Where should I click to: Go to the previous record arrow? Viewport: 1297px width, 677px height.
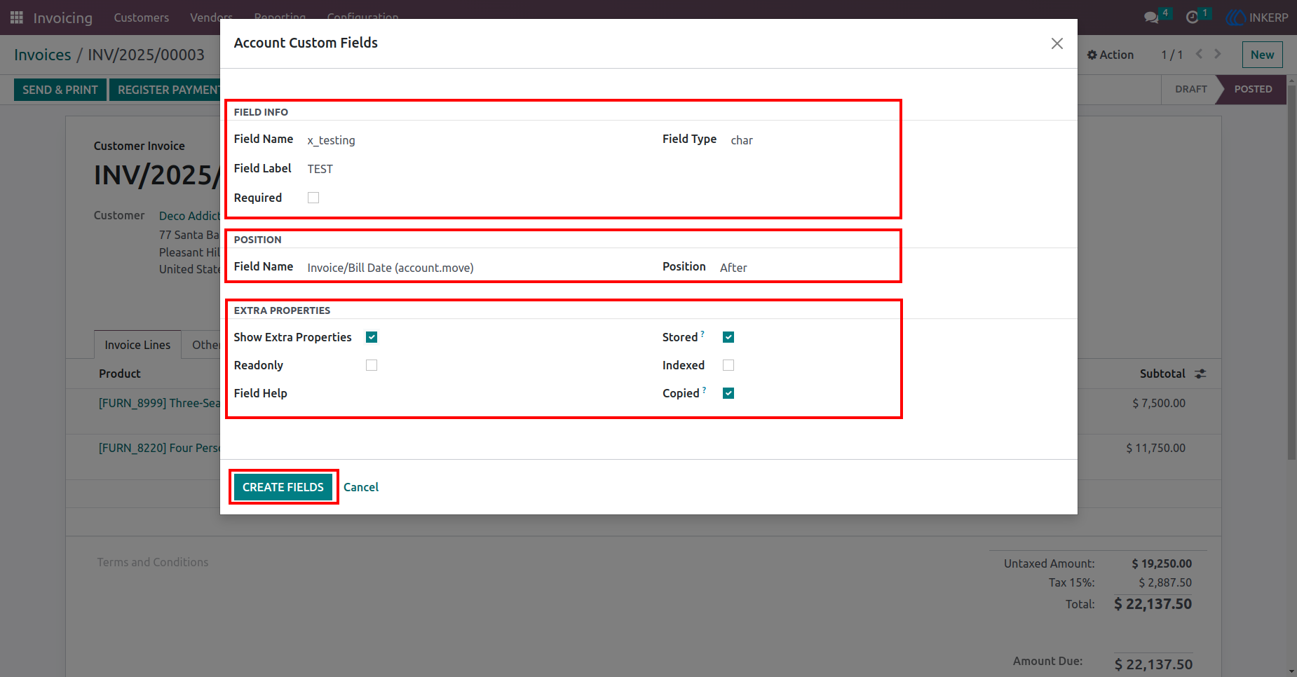click(x=1199, y=54)
